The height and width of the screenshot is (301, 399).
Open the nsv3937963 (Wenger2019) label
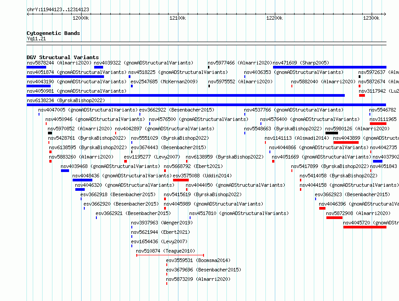pos(162,223)
